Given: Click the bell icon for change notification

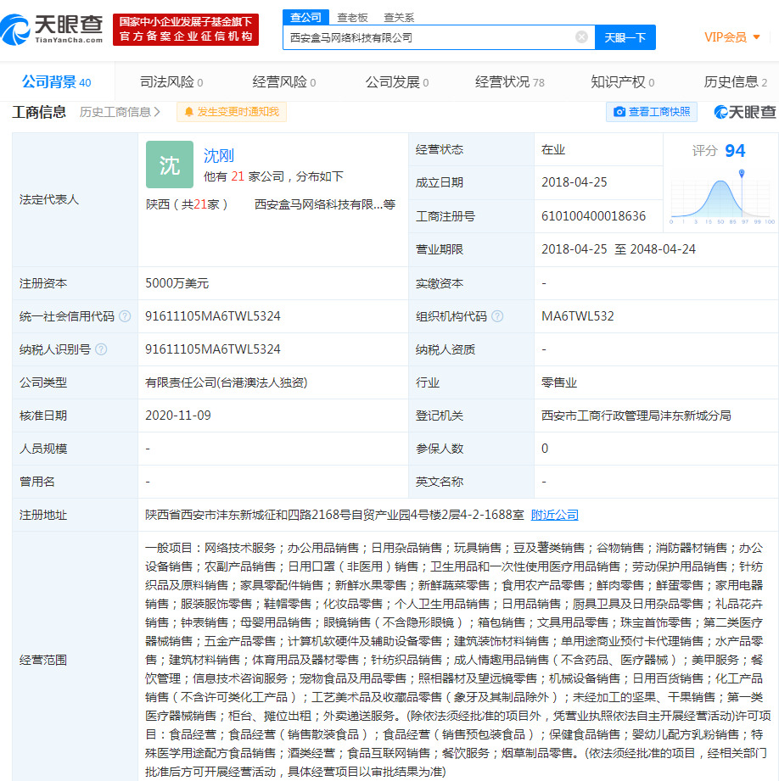Looking at the screenshot, I should (x=189, y=112).
